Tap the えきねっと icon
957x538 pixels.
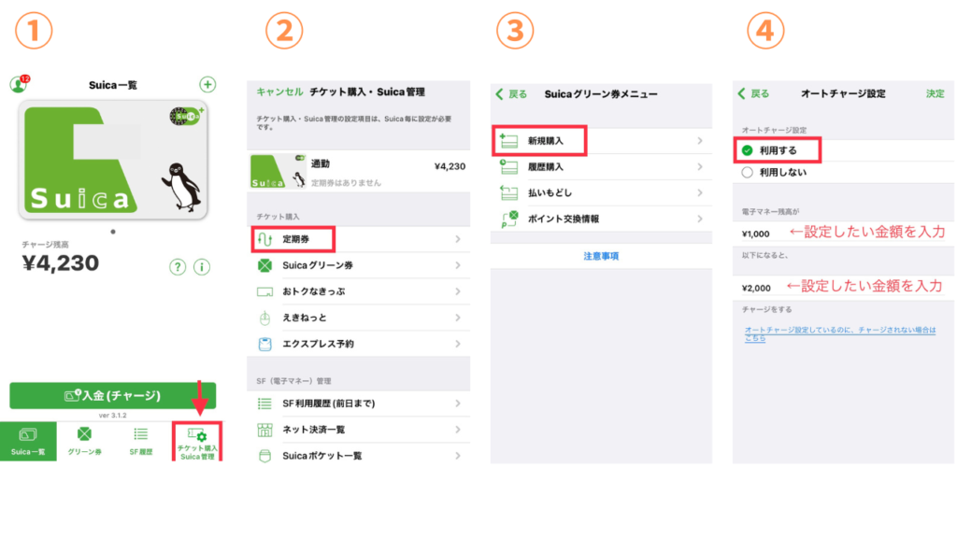coord(264,318)
